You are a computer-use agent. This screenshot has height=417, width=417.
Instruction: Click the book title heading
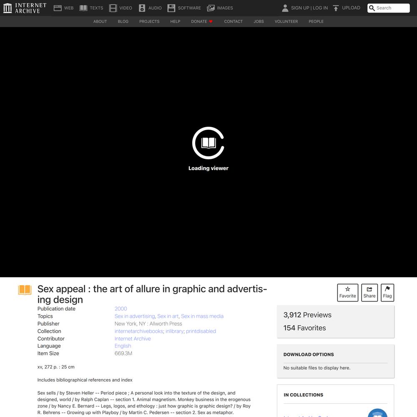pos(152,294)
